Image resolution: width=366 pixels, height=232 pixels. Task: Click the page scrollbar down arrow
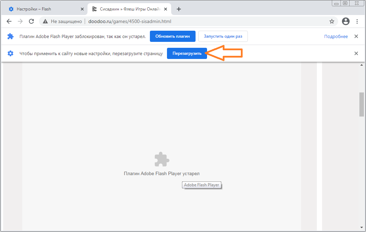[x=361, y=227]
